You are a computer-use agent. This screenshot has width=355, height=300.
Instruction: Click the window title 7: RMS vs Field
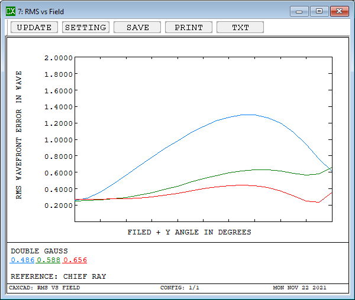(41, 12)
